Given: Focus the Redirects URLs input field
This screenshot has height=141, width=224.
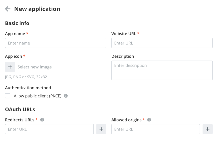Looking at the screenshot, I should click(49, 129).
